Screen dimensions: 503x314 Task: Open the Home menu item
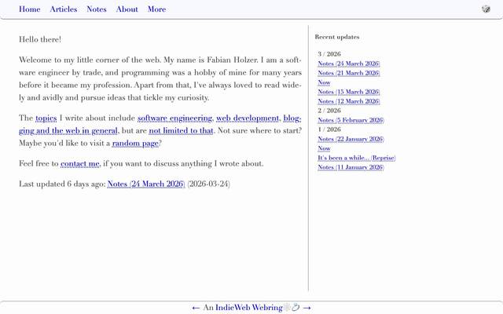point(30,9)
